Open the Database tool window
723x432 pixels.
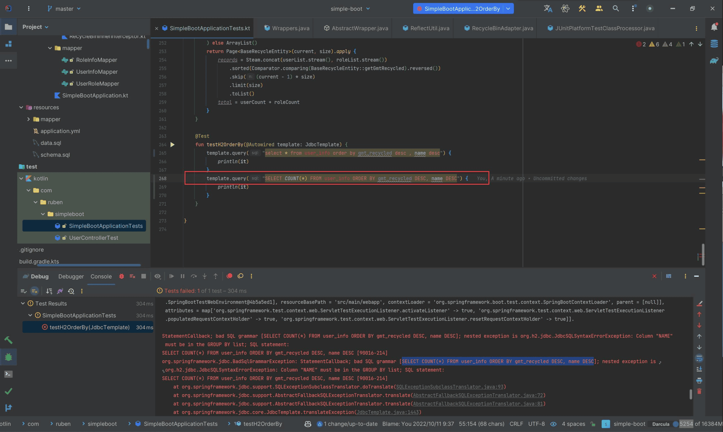(714, 44)
